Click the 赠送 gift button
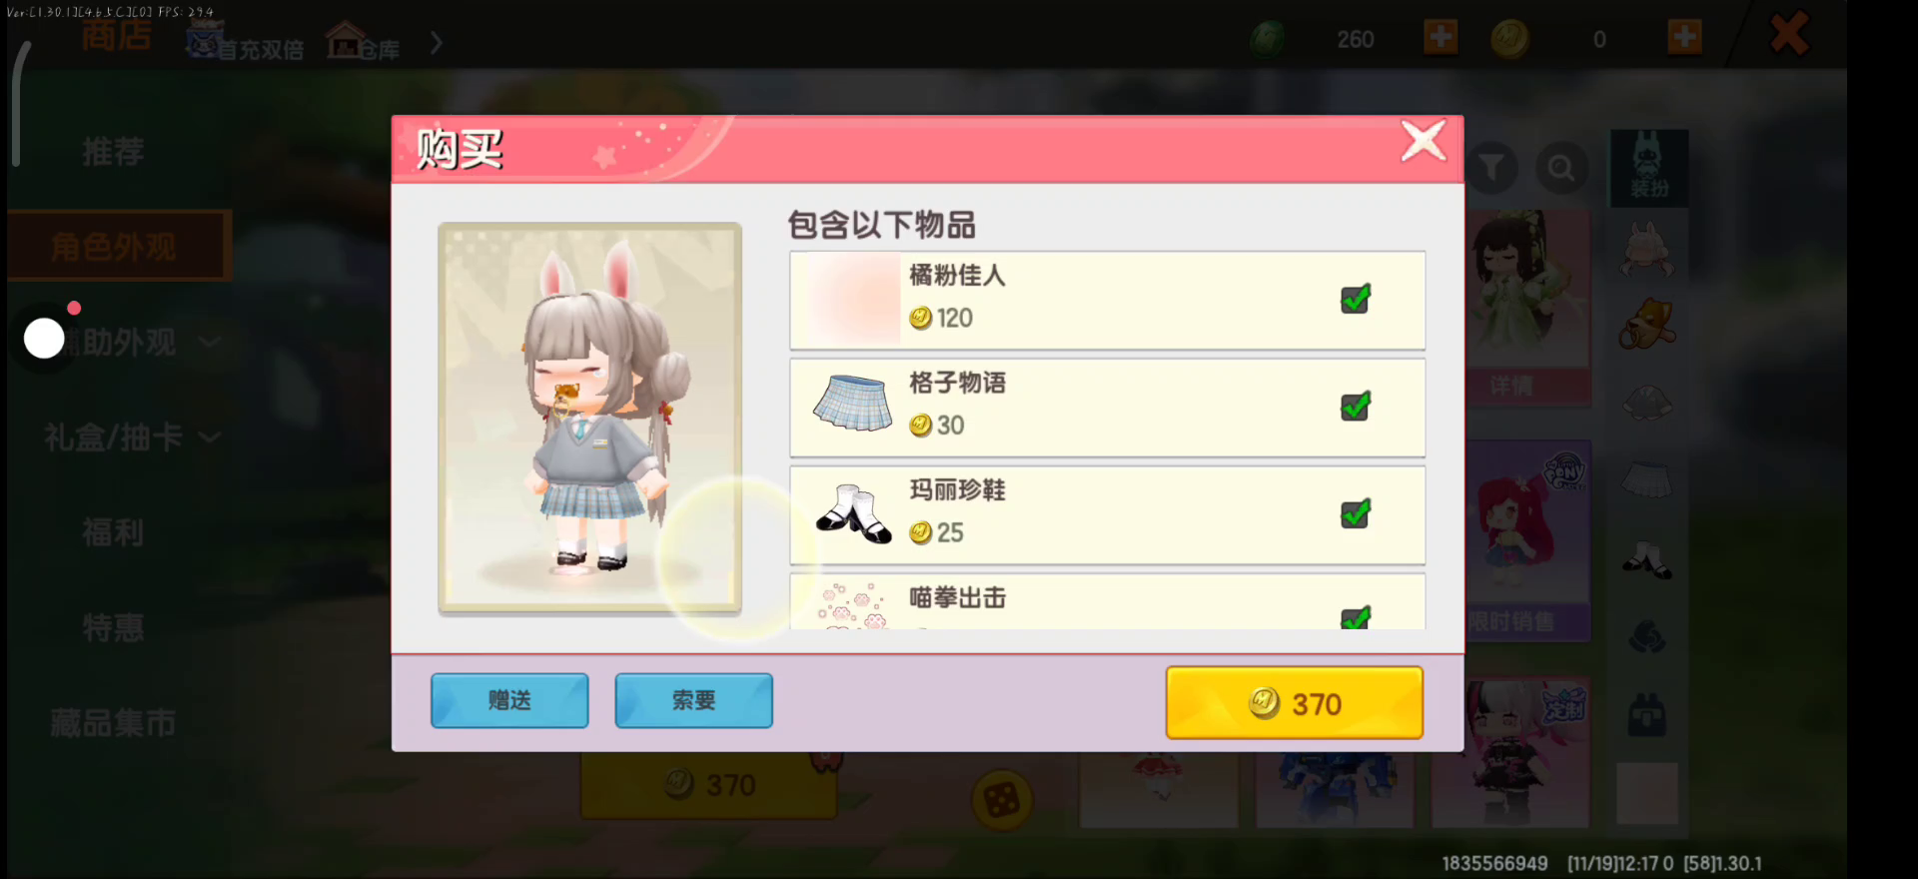The height and width of the screenshot is (879, 1918). pyautogui.click(x=509, y=700)
